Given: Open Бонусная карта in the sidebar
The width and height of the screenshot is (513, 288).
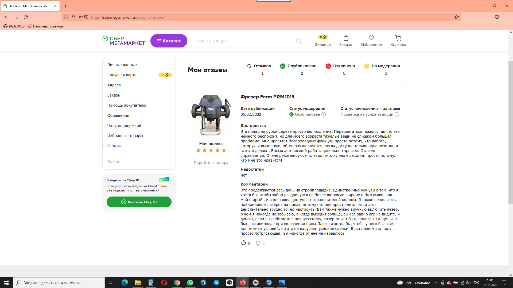Looking at the screenshot, I should point(122,75).
